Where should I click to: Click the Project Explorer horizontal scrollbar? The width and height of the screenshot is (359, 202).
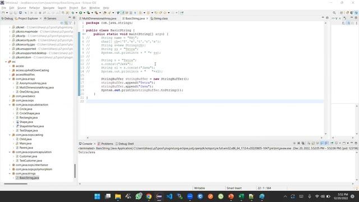tap(16, 183)
